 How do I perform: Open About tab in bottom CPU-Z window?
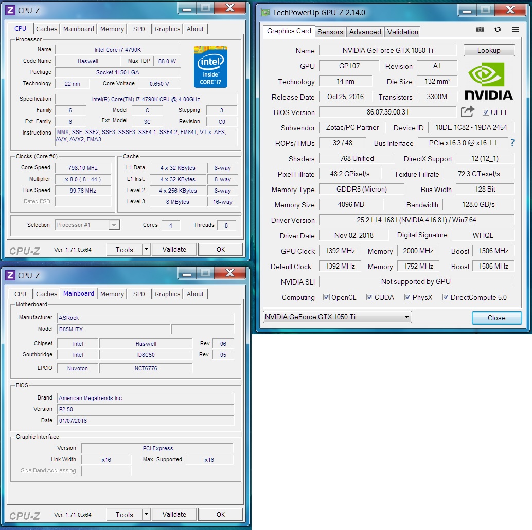[x=195, y=294]
